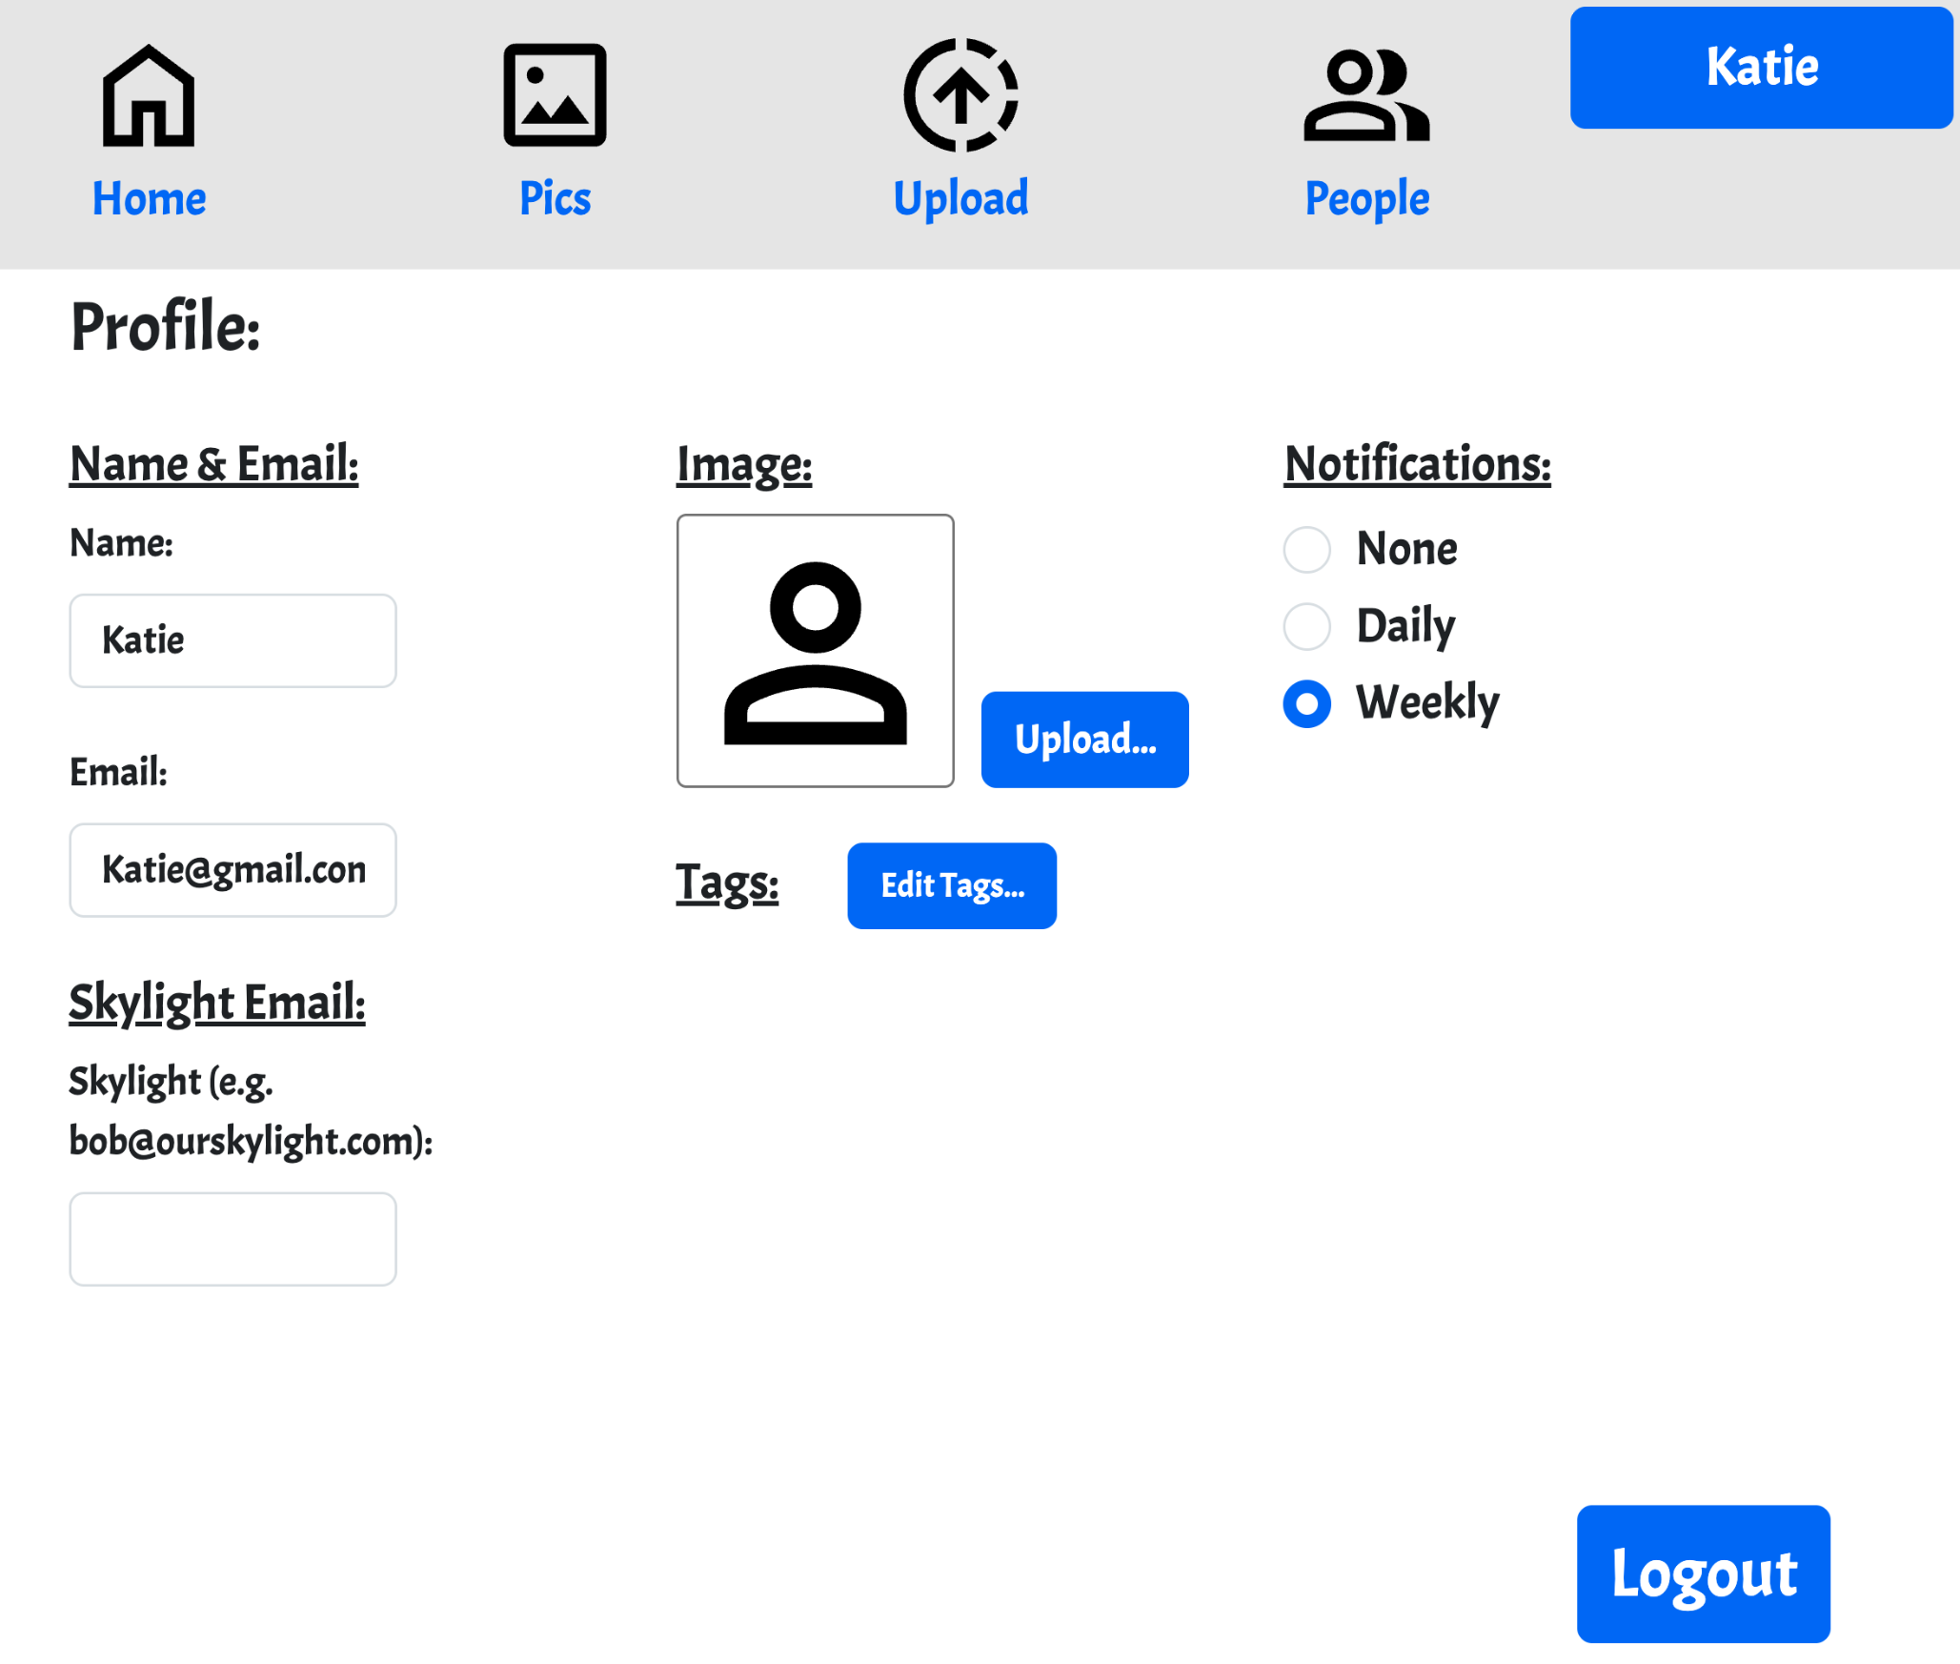Viewport: 1960px width, 1664px height.
Task: Click the Weekly label text
Action: 1427,703
